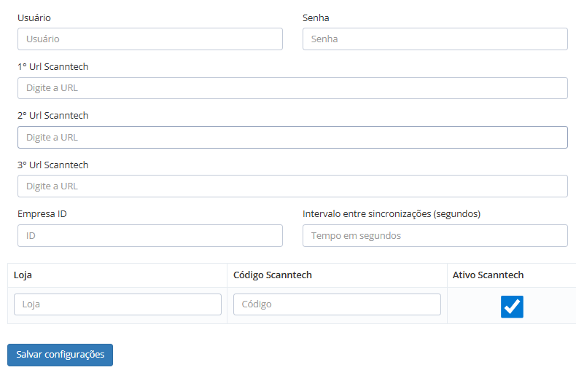
Task: Click the 1° Url Scanntech label
Action: [x=52, y=66]
